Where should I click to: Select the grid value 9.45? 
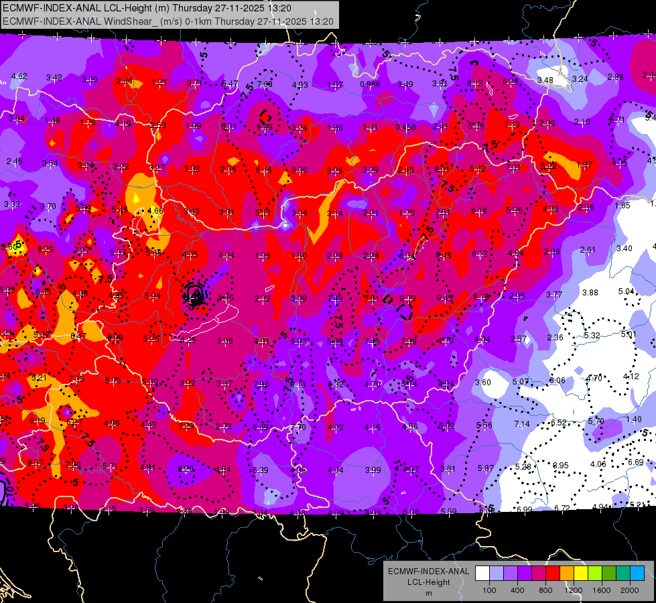point(444,297)
